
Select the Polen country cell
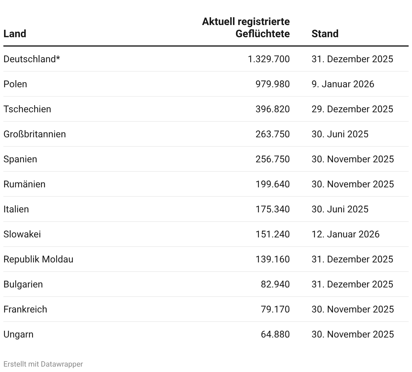click(15, 84)
